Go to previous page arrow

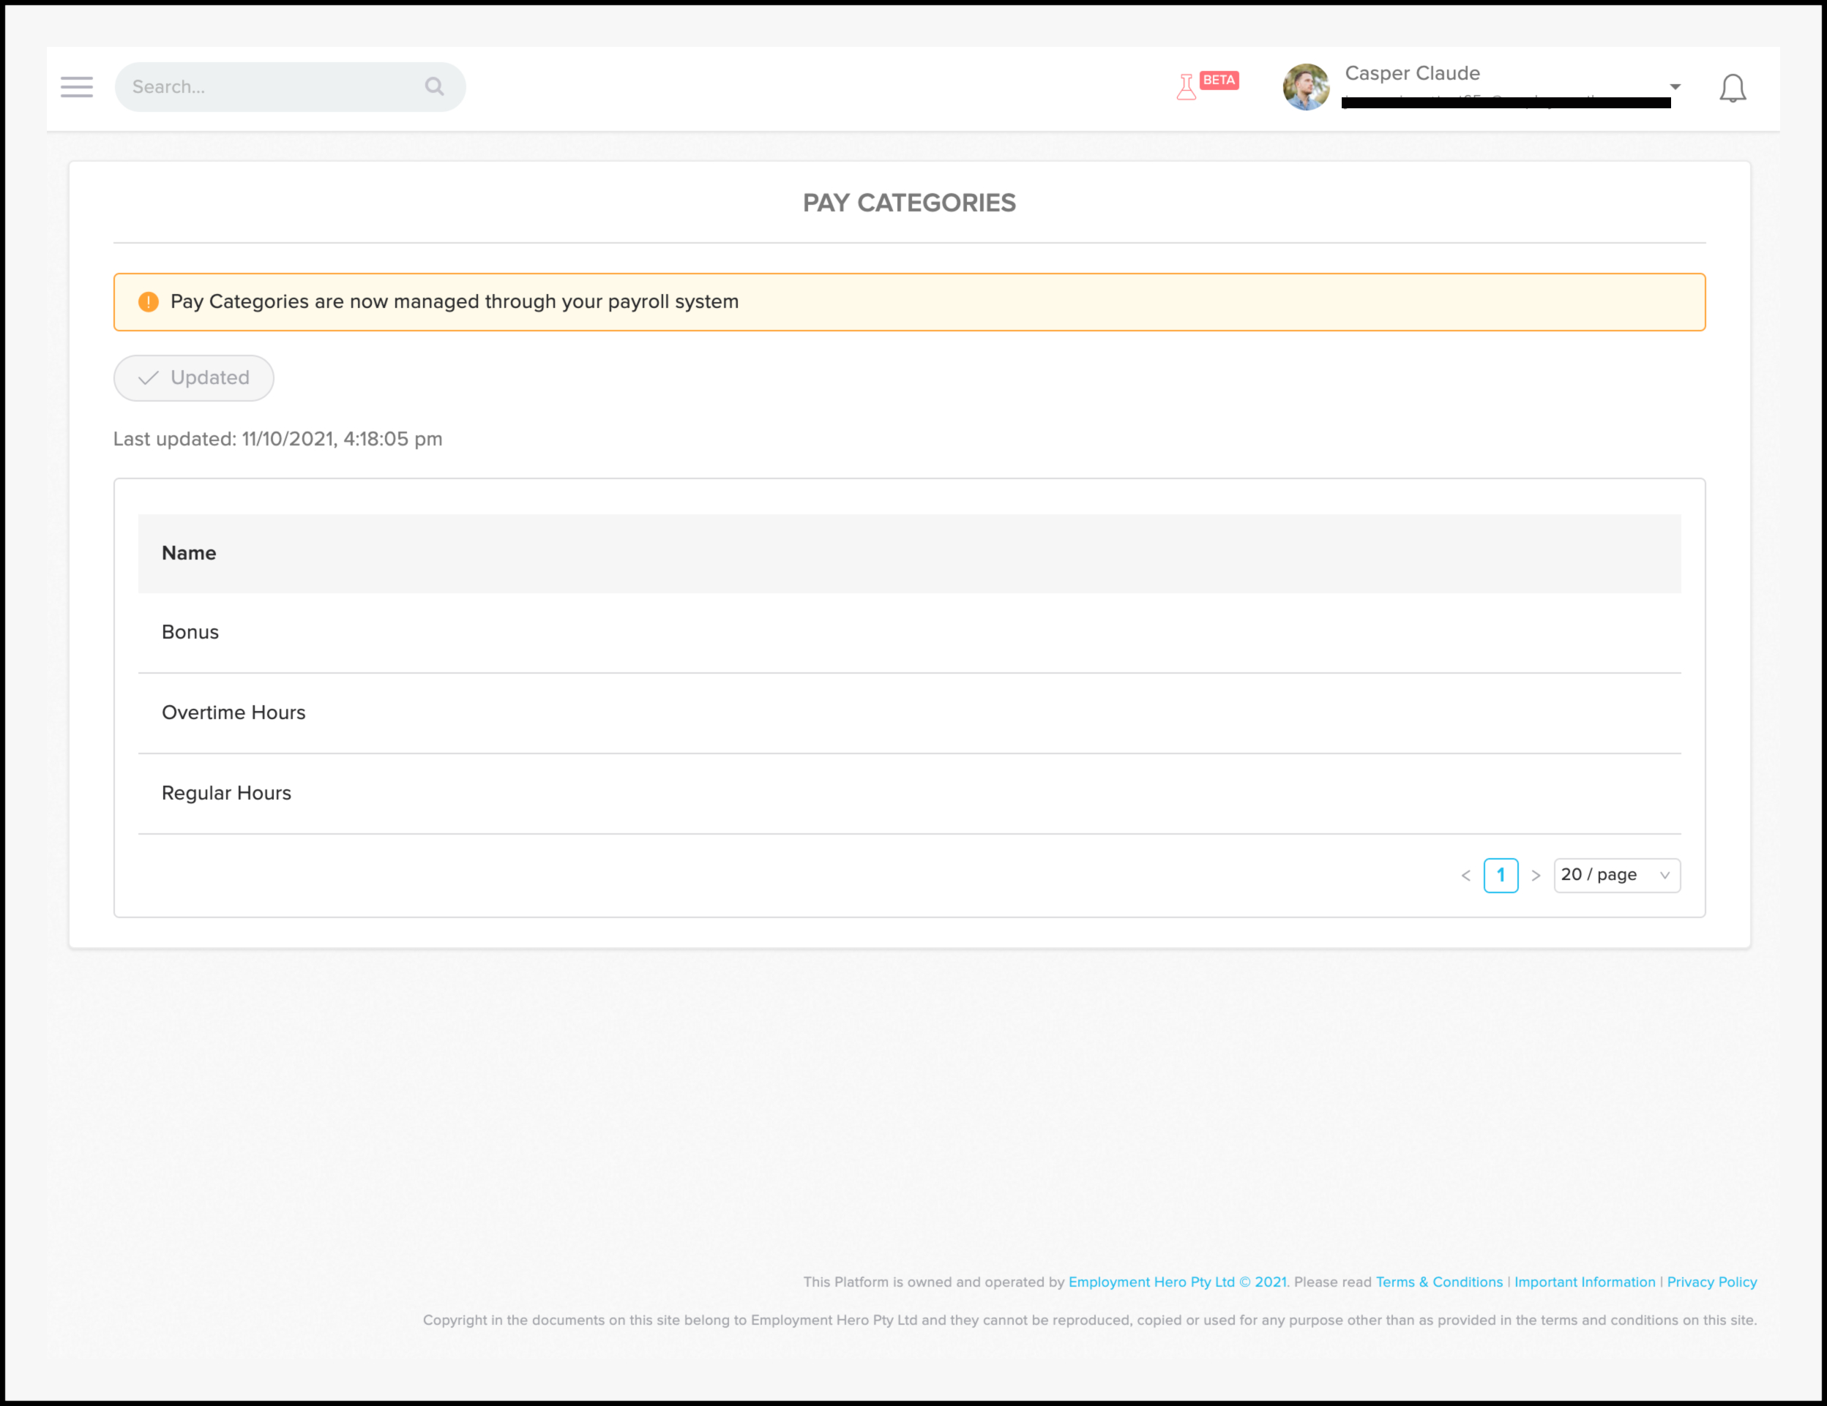(1465, 875)
